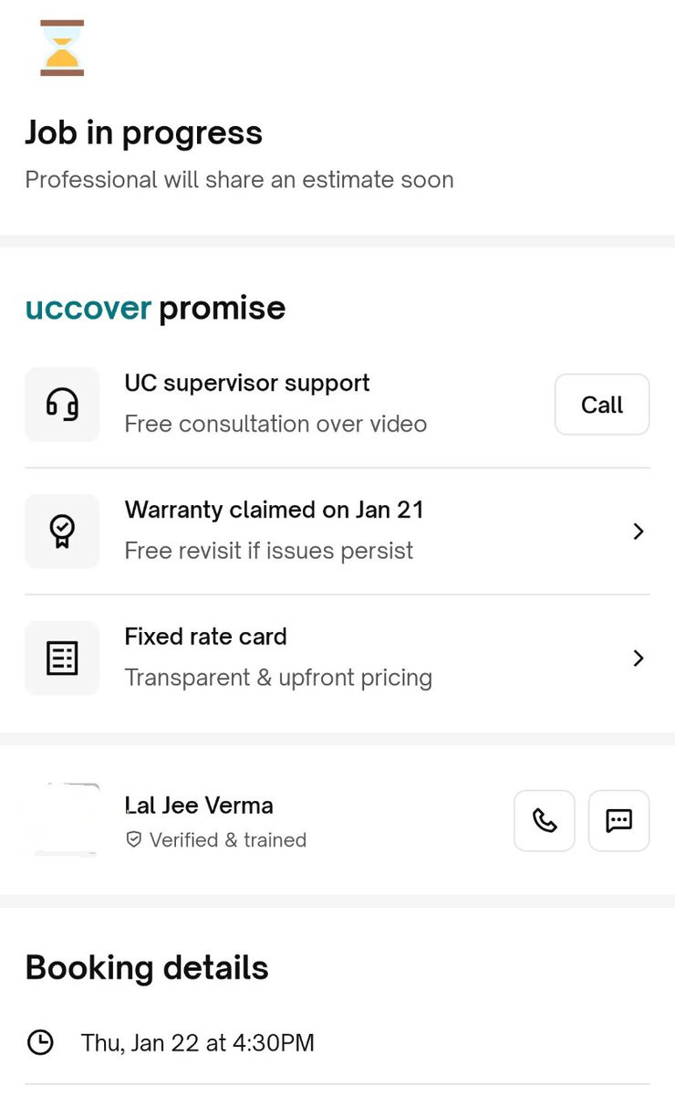Expand Fixed rate card row chevron
The width and height of the screenshot is (675, 1096).
click(639, 659)
